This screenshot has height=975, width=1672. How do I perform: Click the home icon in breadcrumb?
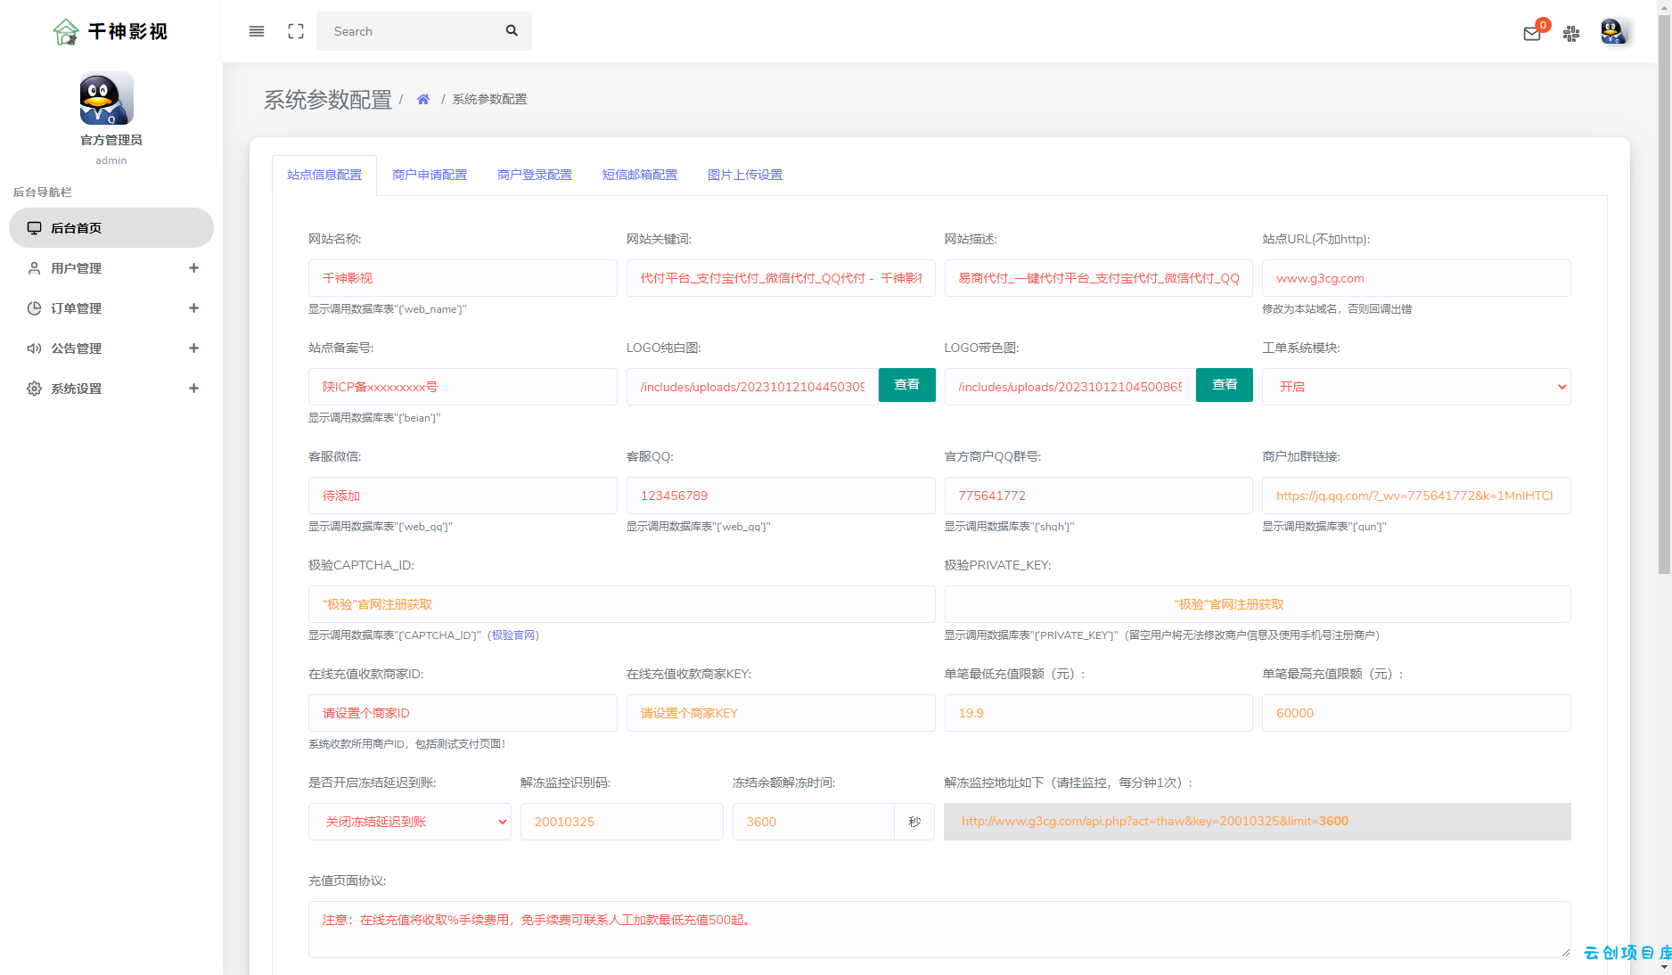(x=423, y=99)
